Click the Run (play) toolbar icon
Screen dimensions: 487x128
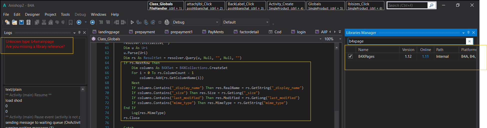click(x=132, y=22)
